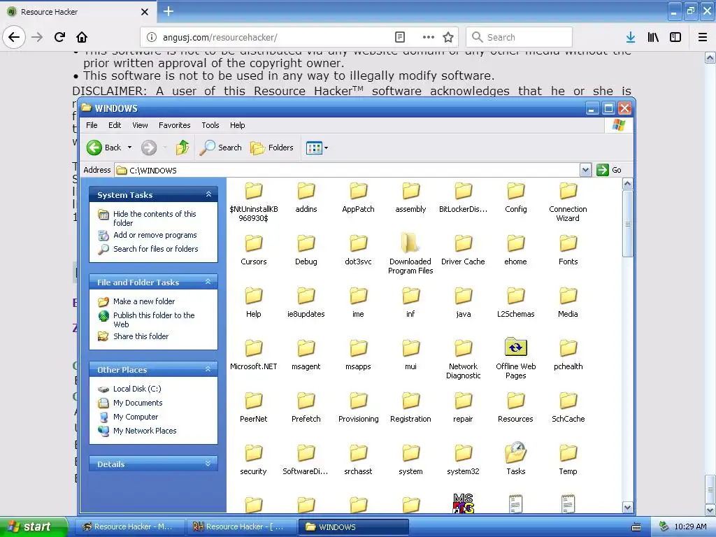Collapse File and Folder Tasks panel
Screen dimensions: 716x537
click(208, 282)
